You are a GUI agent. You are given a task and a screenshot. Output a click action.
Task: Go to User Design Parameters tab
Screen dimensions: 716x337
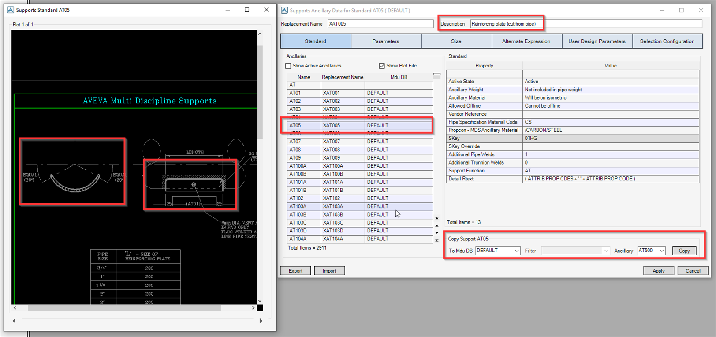pos(597,41)
